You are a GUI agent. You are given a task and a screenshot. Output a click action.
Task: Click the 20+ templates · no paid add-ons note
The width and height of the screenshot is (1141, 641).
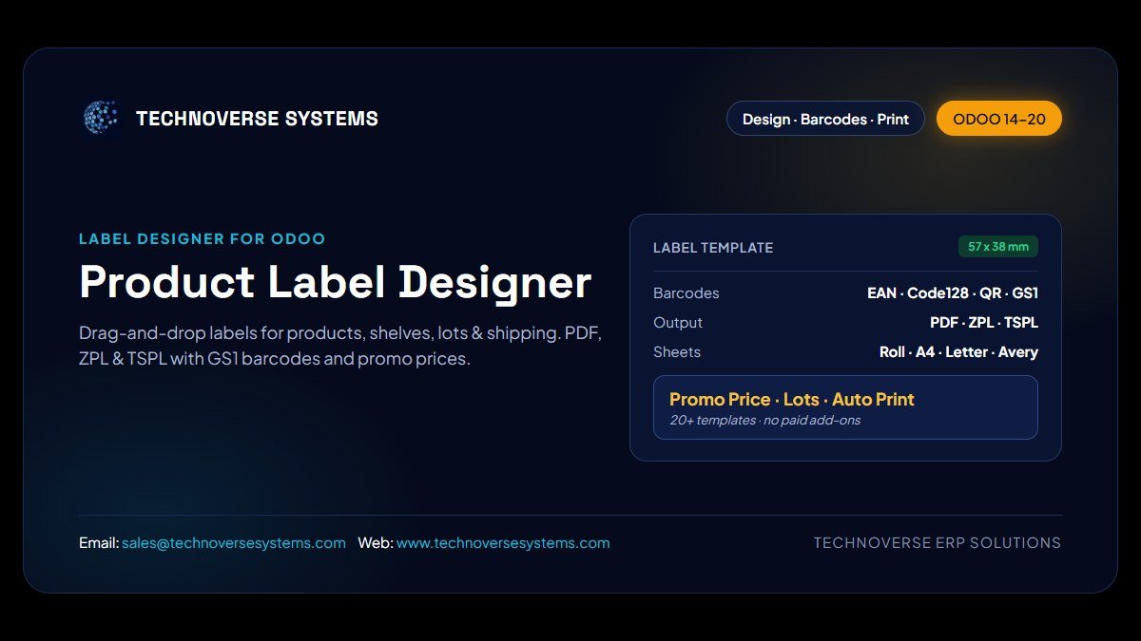[764, 420]
